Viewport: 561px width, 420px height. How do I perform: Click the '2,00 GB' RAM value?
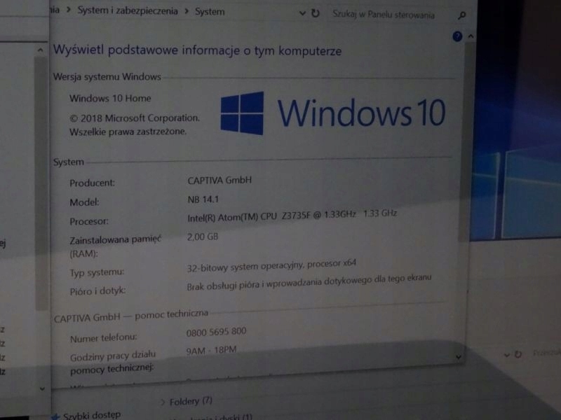[203, 237]
